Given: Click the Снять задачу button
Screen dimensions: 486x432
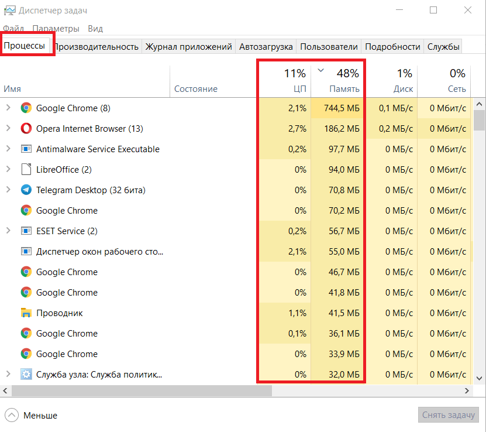Looking at the screenshot, I should 449,415.
